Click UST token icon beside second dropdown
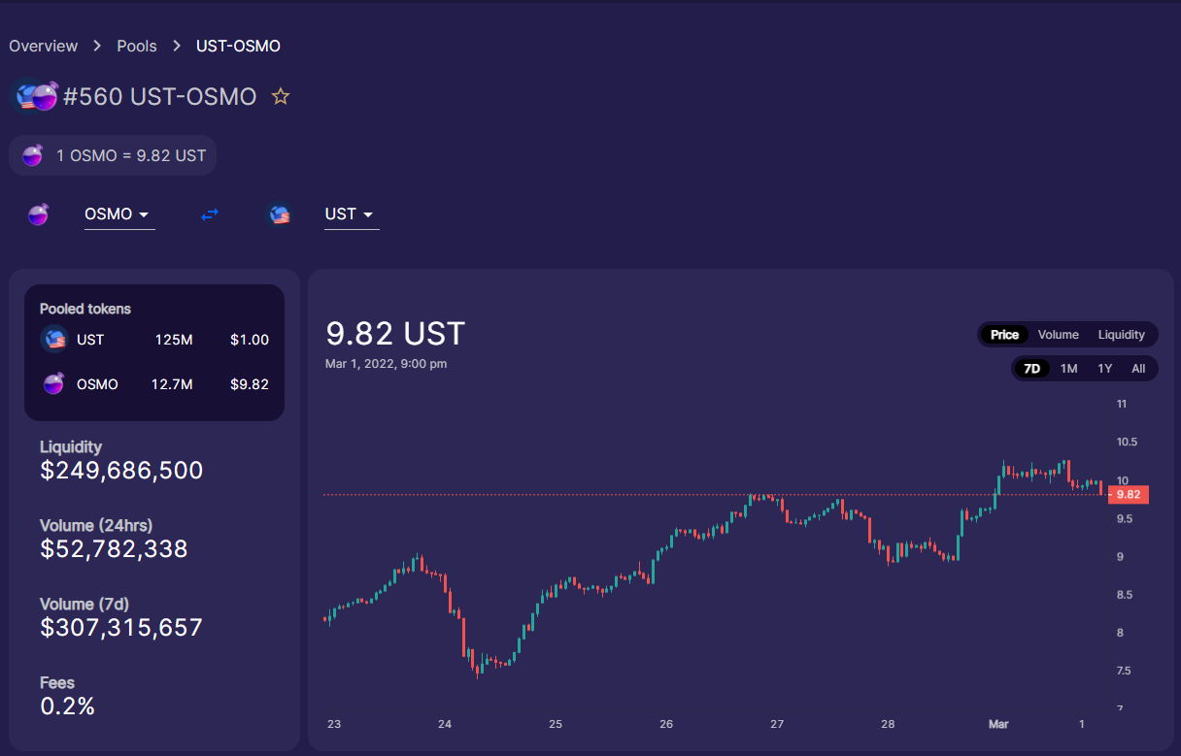The height and width of the screenshot is (756, 1181). 279,214
